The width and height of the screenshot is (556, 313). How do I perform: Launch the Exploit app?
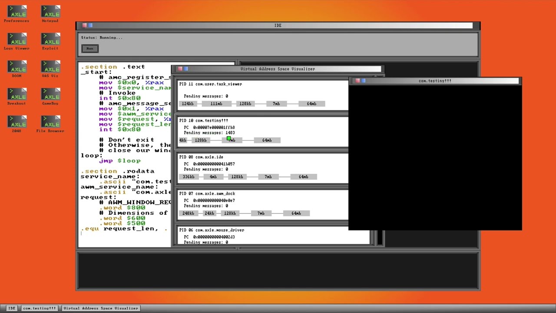click(50, 40)
